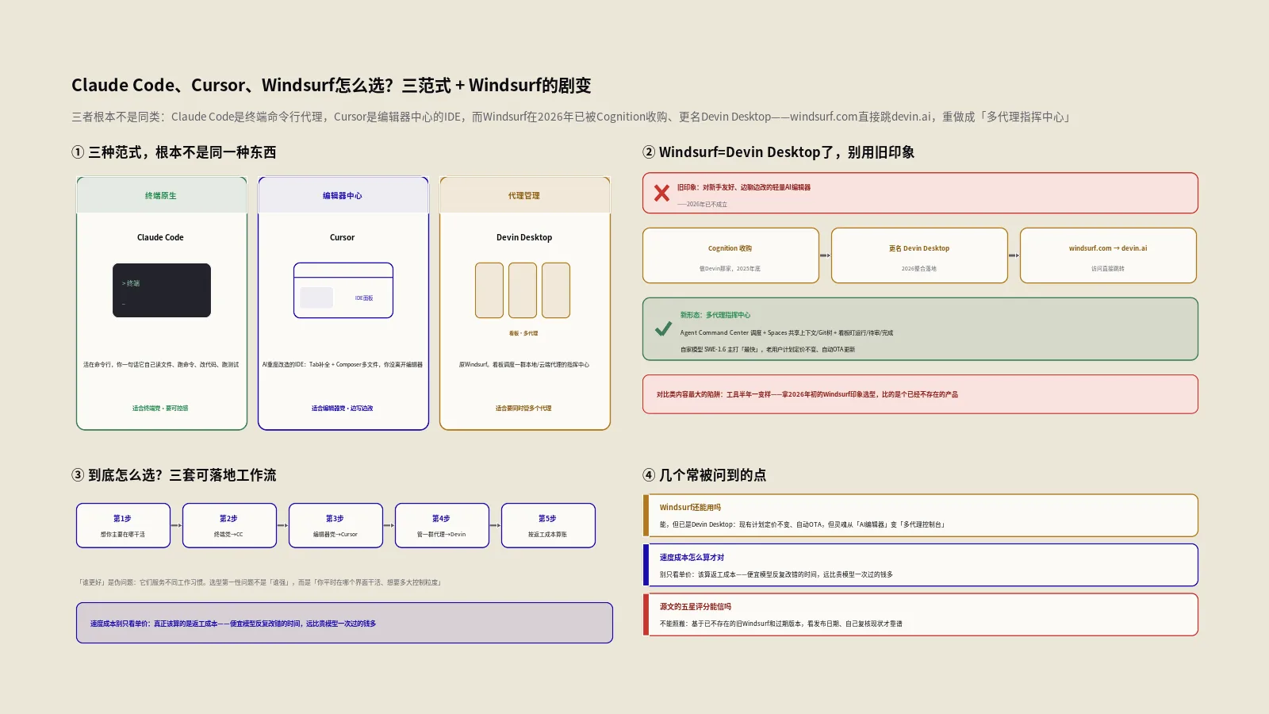Click the dark terminal illustration under Claude Code
This screenshot has height=714, width=1269.
point(162,290)
